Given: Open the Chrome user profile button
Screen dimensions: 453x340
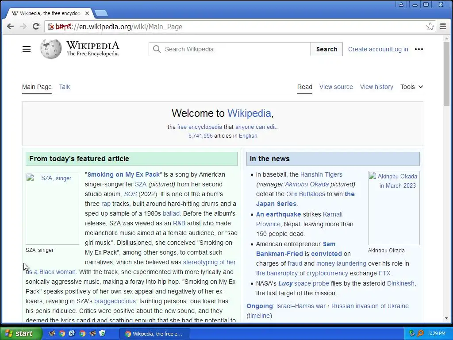Looking at the screenshot, I should [x=401, y=4].
